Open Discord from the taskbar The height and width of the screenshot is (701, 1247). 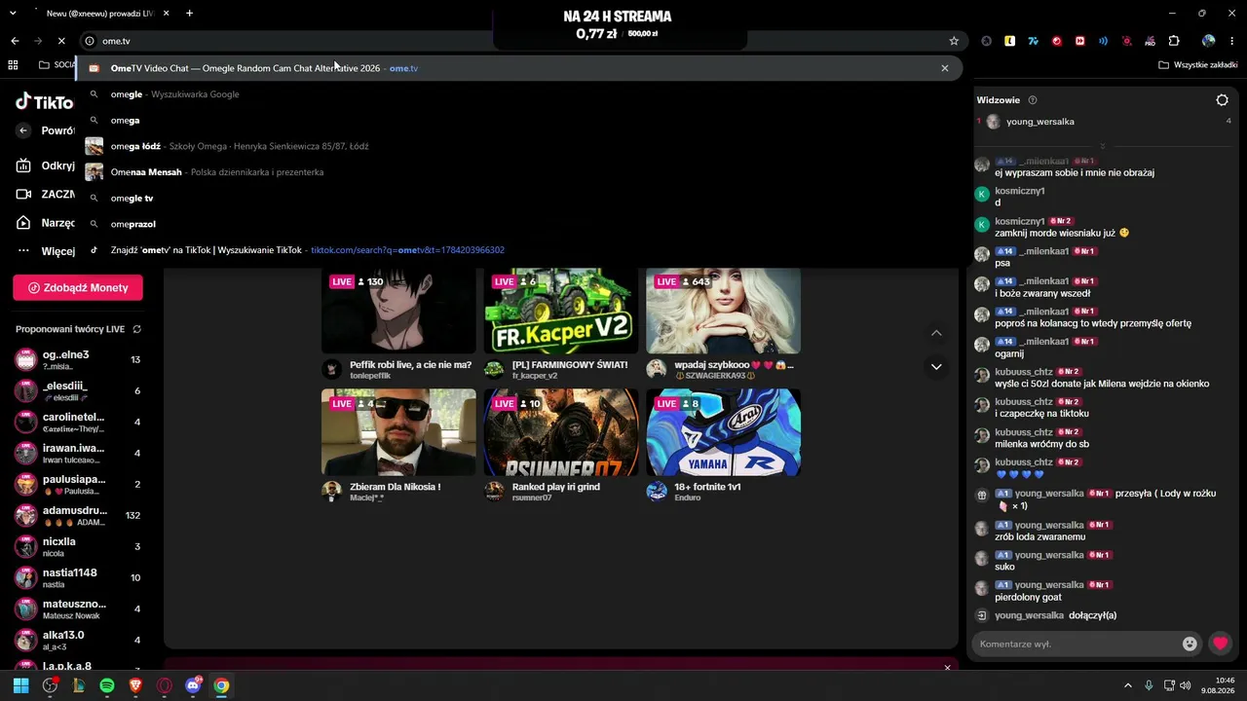point(193,685)
